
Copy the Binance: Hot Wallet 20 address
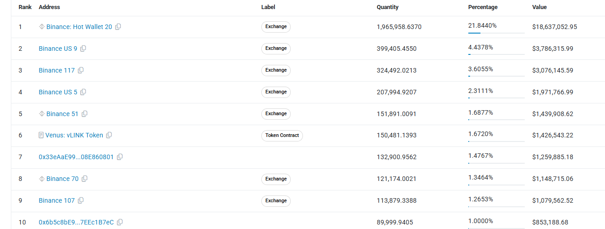point(118,27)
